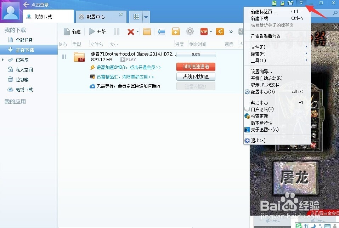
Task: Click the 迅雷精品汇 淘尽美好应用 link
Action: coord(125,77)
